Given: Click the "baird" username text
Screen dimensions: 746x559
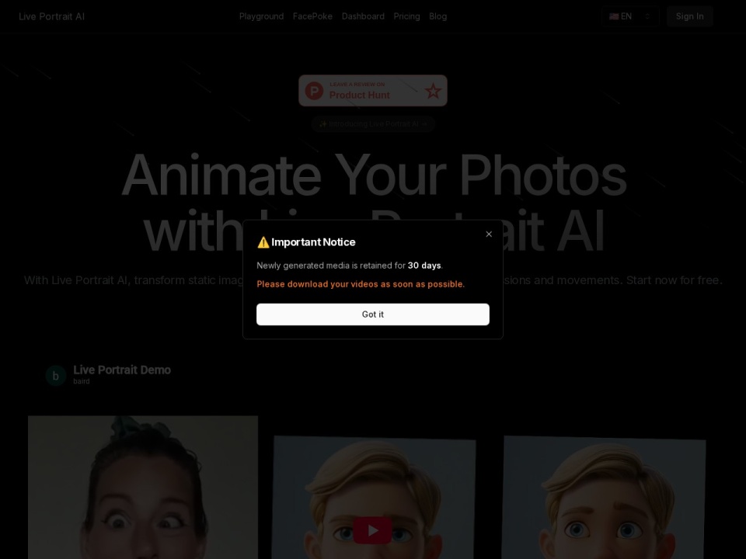Looking at the screenshot, I should [82, 381].
